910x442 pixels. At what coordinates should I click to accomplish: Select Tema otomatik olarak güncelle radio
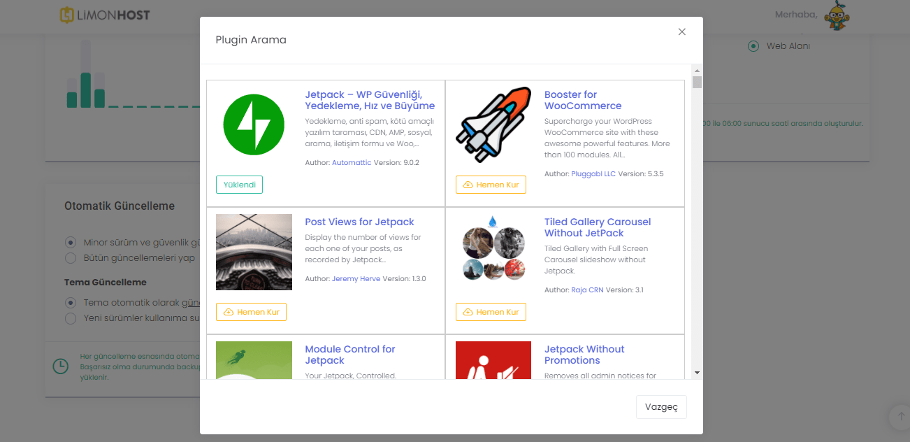click(x=70, y=303)
